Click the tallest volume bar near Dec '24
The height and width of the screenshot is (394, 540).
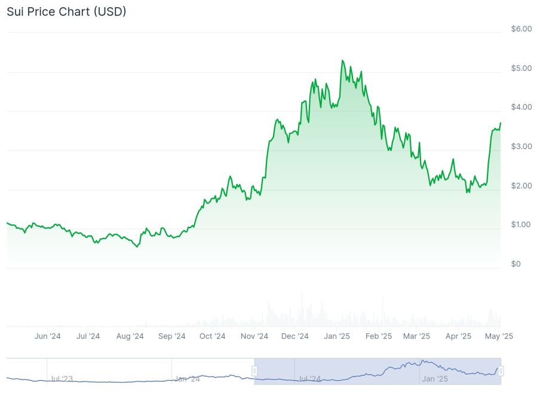click(x=302, y=309)
